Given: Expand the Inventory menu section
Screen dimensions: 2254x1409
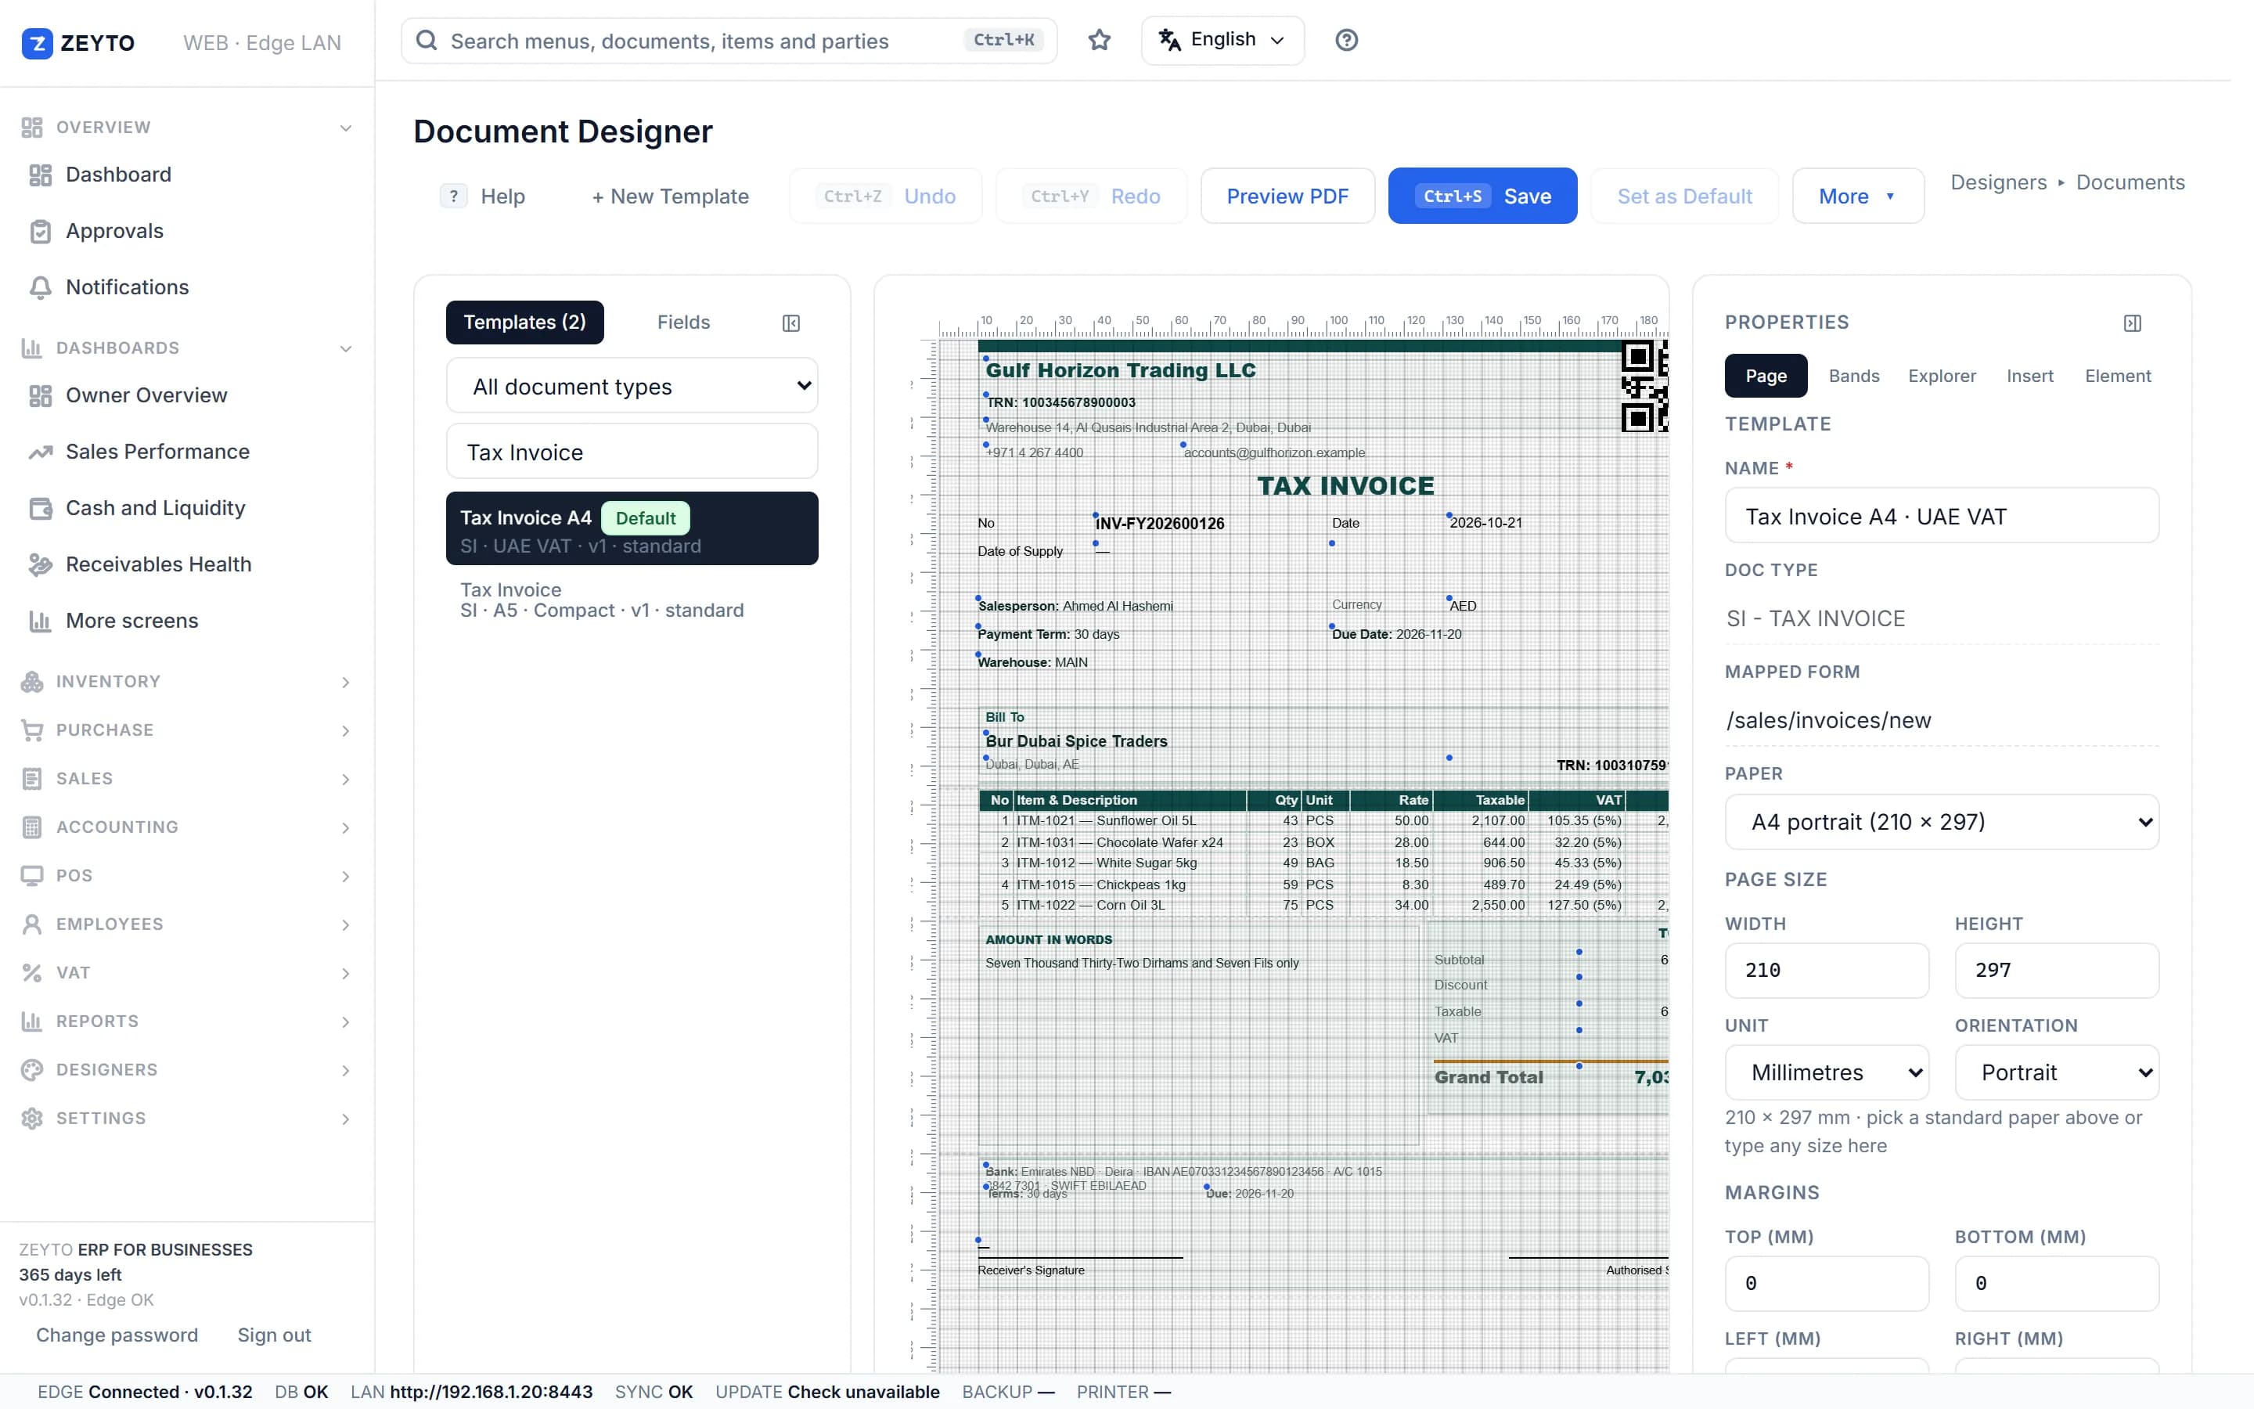Looking at the screenshot, I should coord(187,682).
